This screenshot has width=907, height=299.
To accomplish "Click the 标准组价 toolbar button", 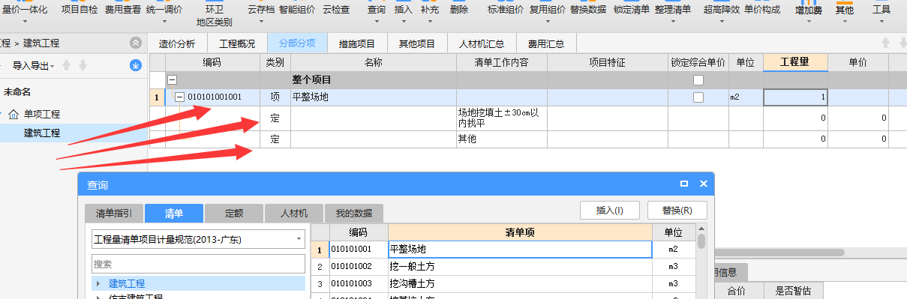I will (x=505, y=10).
